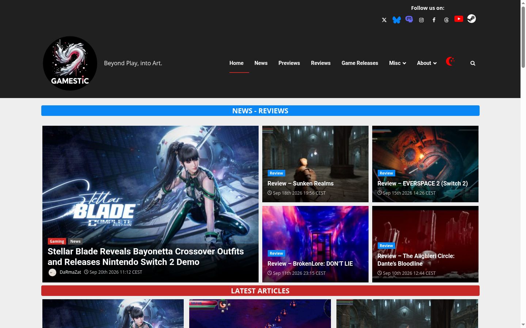
Task: Expand the Misc dropdown menu
Action: [x=397, y=63]
